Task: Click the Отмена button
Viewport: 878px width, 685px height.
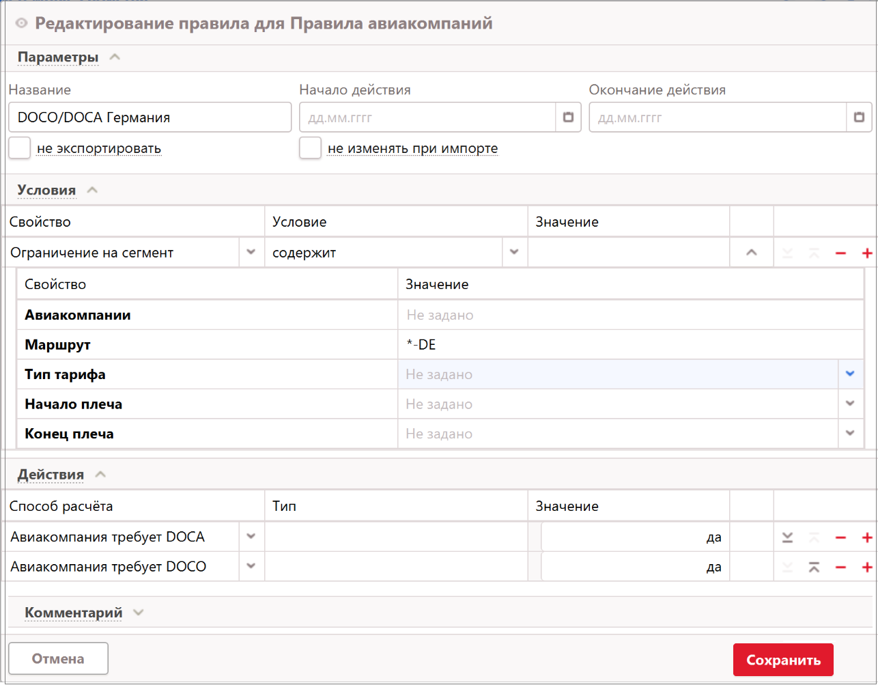Action: tap(58, 659)
